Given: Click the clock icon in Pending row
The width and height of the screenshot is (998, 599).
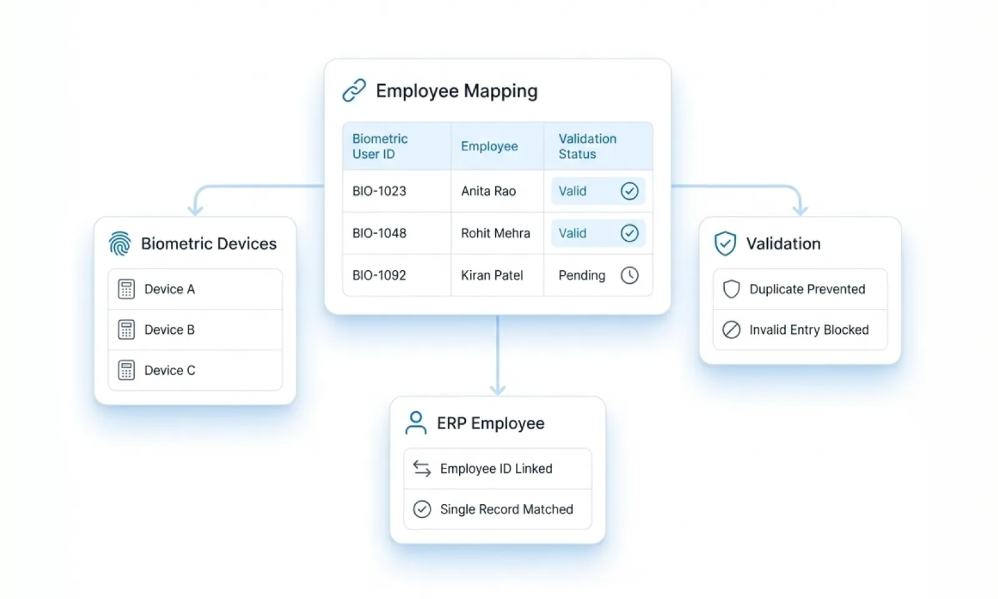Looking at the screenshot, I should [629, 275].
